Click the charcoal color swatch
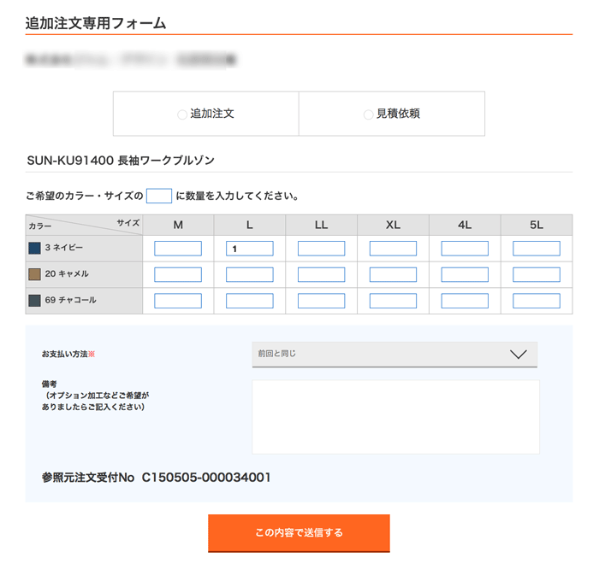This screenshot has width=599, height=575. 35,301
